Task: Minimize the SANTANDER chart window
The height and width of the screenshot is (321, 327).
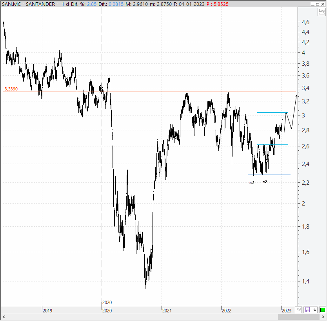Action: (312, 4)
